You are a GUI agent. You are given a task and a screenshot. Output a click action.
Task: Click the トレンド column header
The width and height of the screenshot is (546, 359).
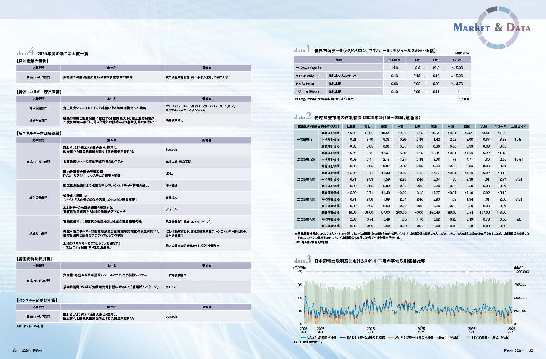457,60
